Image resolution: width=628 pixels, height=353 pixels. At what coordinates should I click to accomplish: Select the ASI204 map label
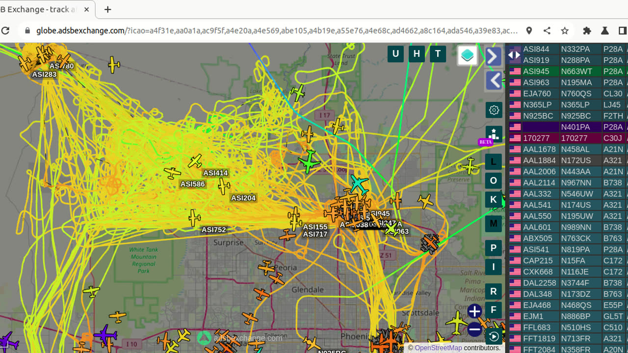click(243, 198)
